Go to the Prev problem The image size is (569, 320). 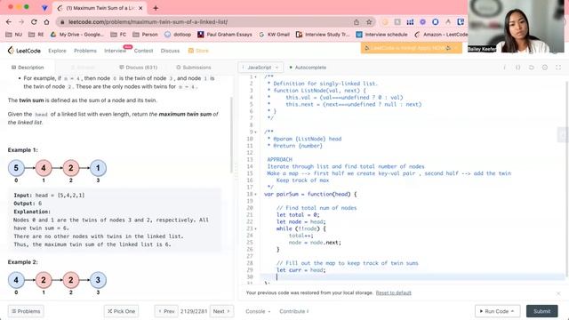(166, 311)
